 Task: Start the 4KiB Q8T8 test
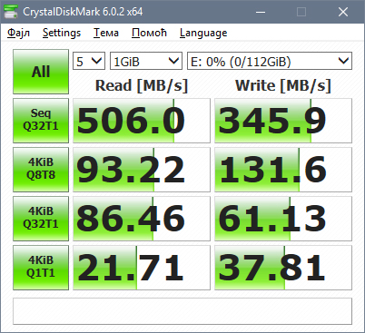[41, 170]
